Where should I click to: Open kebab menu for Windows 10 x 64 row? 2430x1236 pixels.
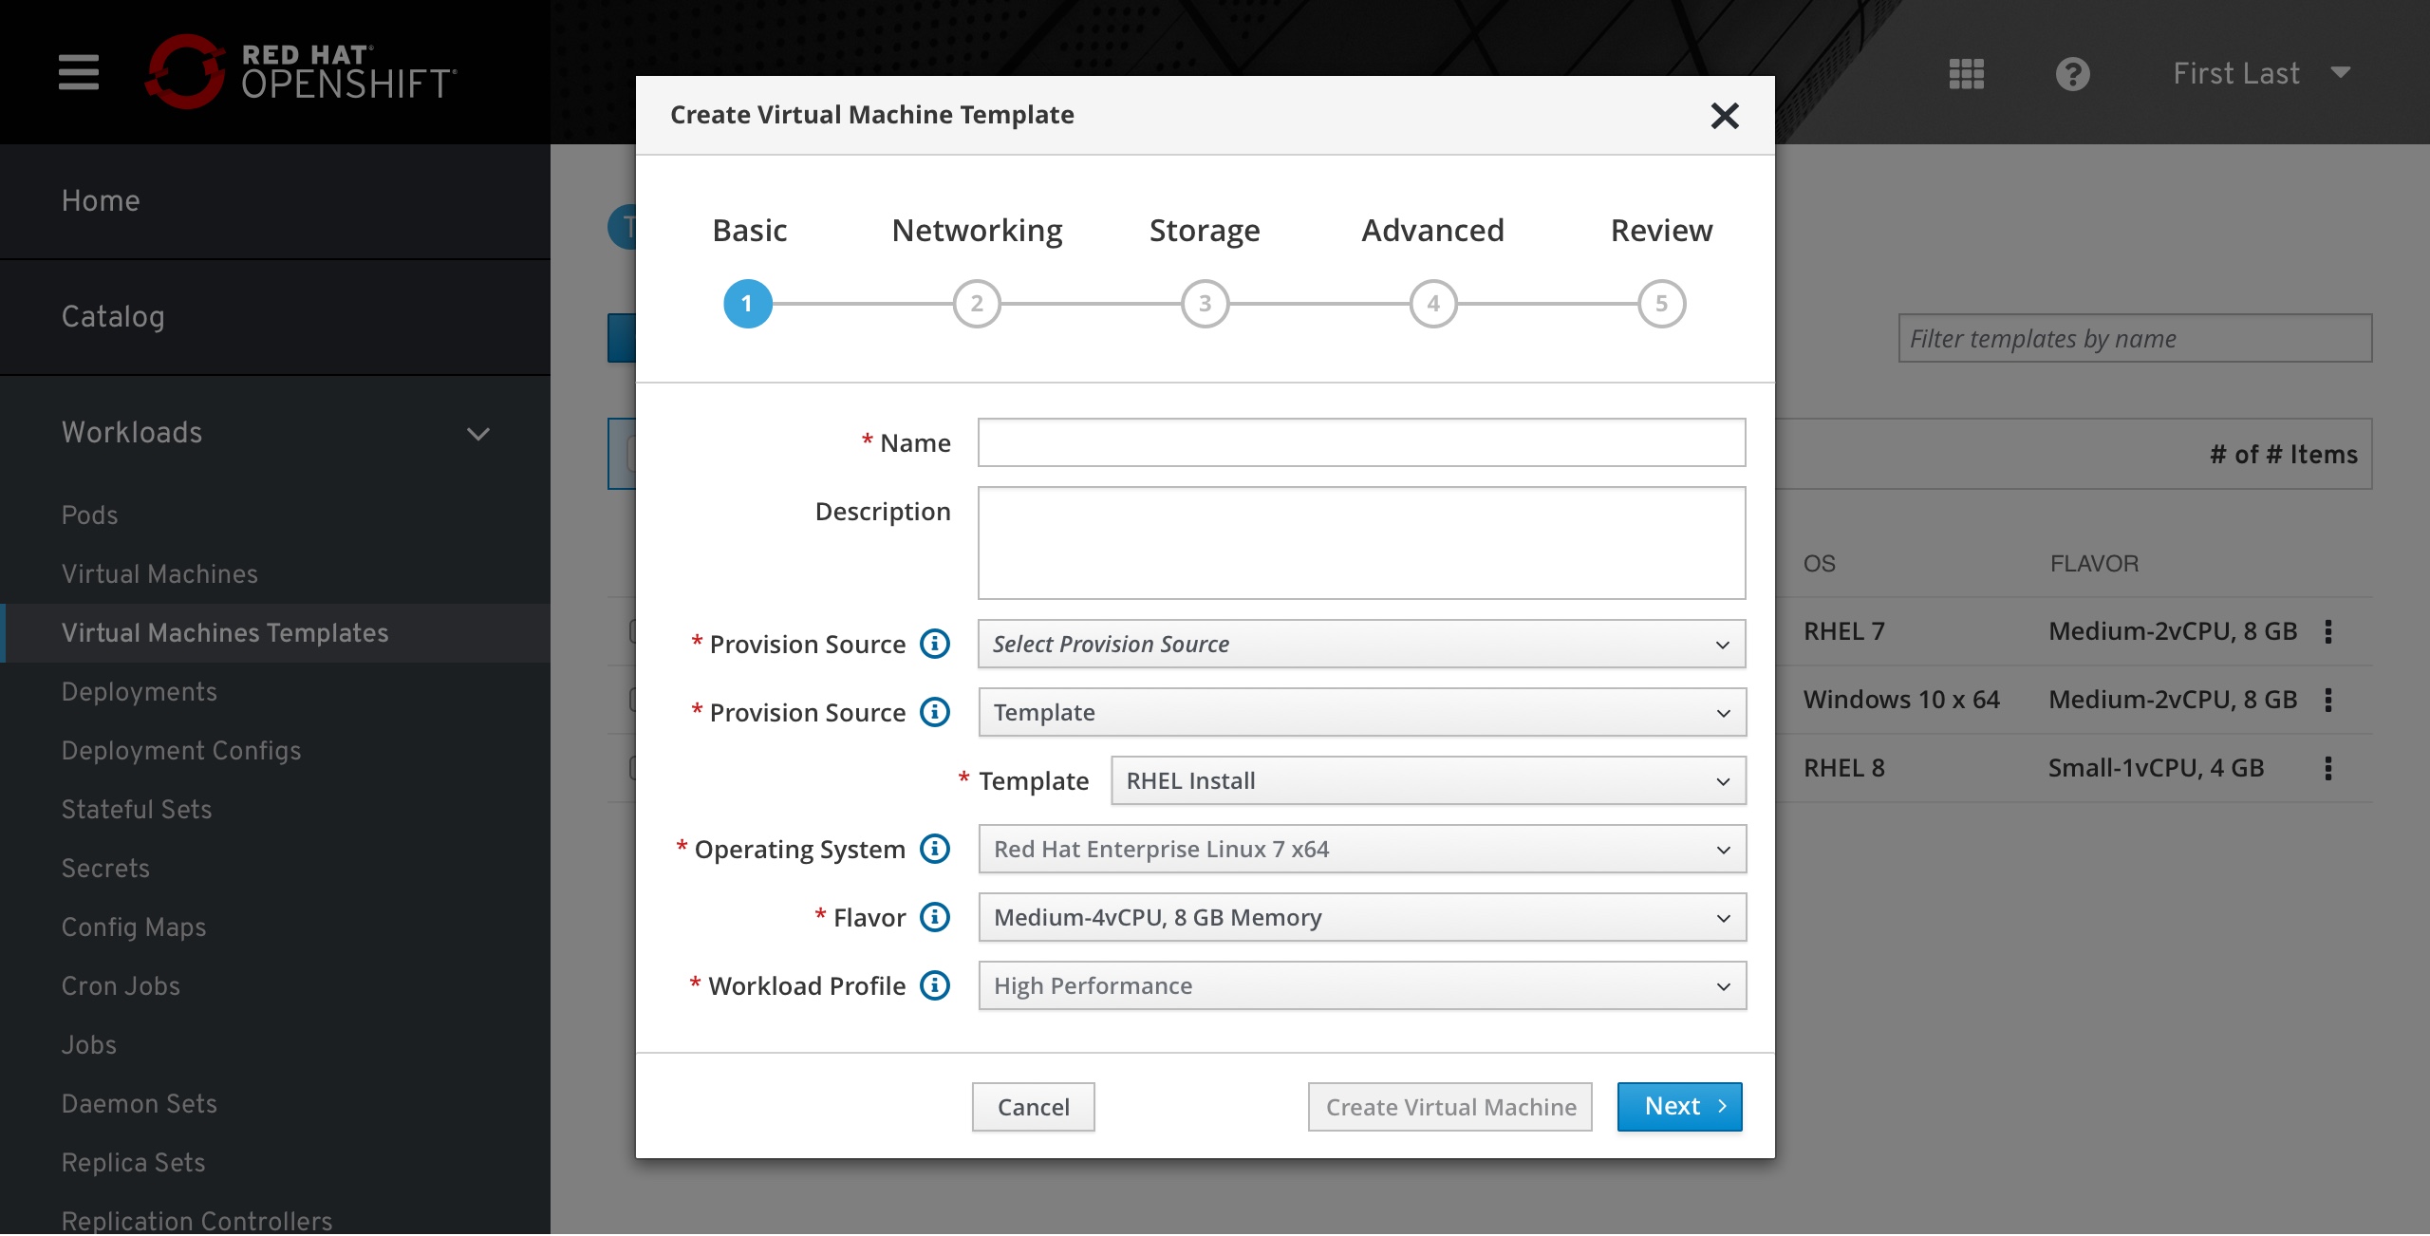pos(2327,700)
